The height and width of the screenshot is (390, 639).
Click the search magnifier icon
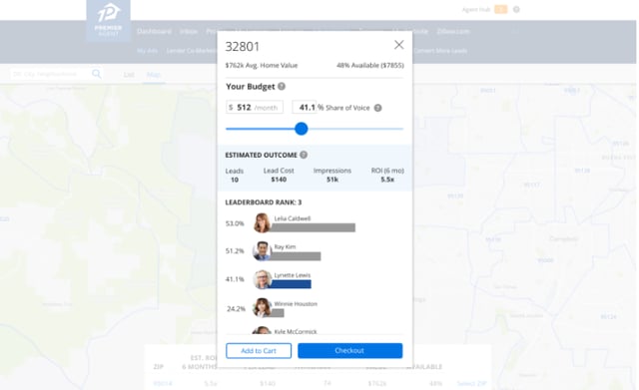[97, 74]
